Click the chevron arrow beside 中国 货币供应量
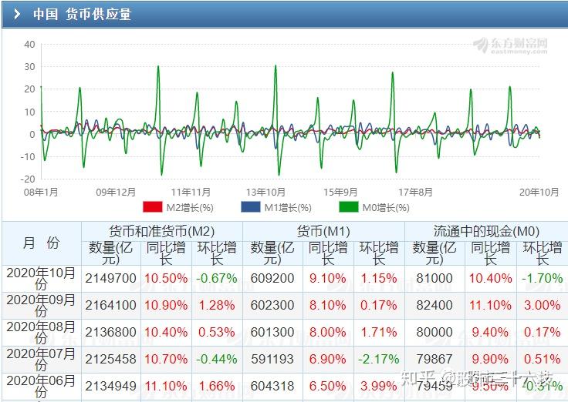Viewport: 568px width, 402px height. pyautogui.click(x=17, y=14)
